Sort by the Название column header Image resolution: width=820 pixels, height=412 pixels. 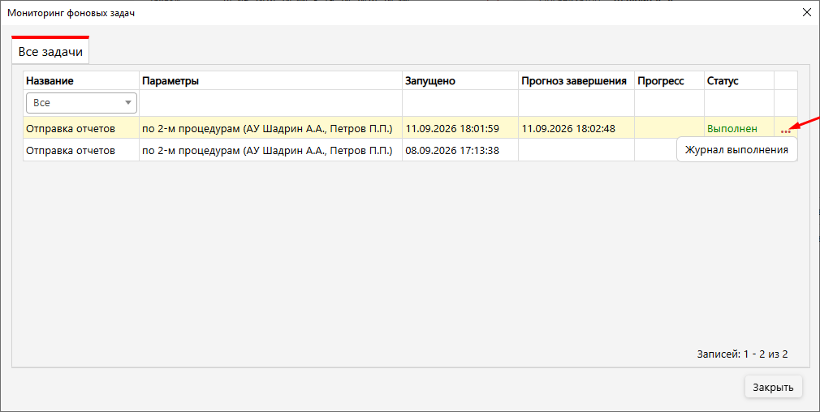(x=81, y=81)
